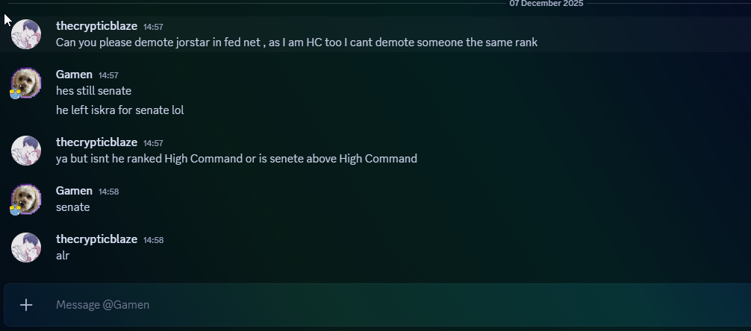Select the "he left iskra for senate lol" message
The width and height of the screenshot is (751, 331).
pyautogui.click(x=119, y=110)
